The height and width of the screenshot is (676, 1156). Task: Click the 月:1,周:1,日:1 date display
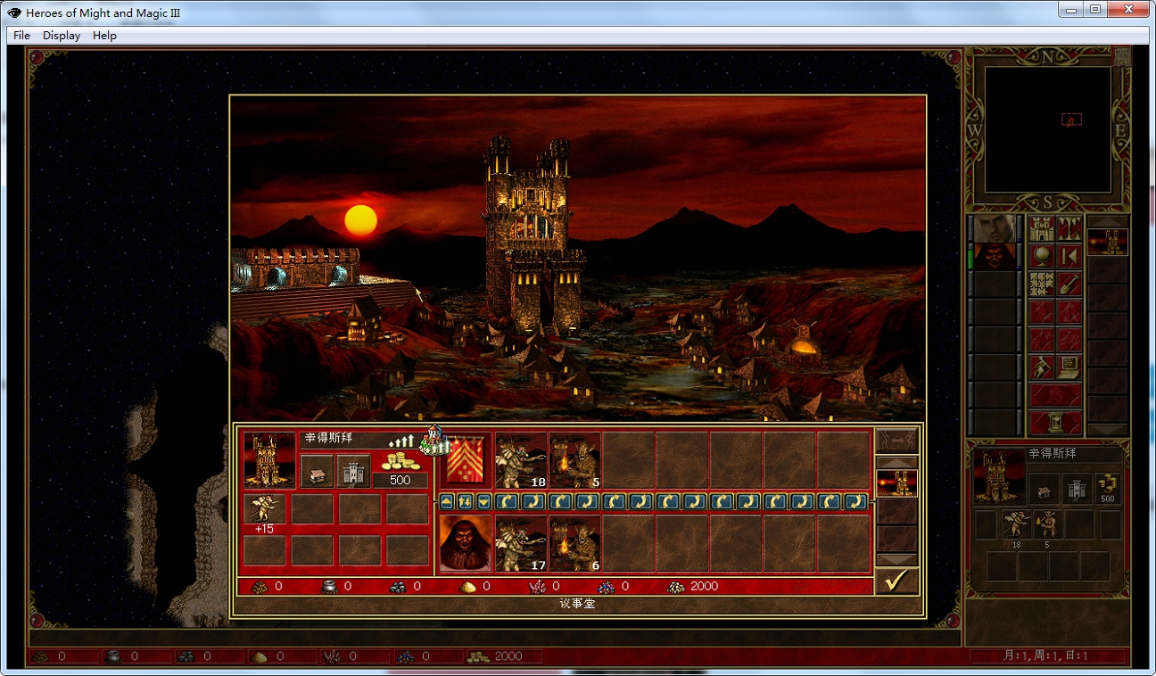[1045, 656]
